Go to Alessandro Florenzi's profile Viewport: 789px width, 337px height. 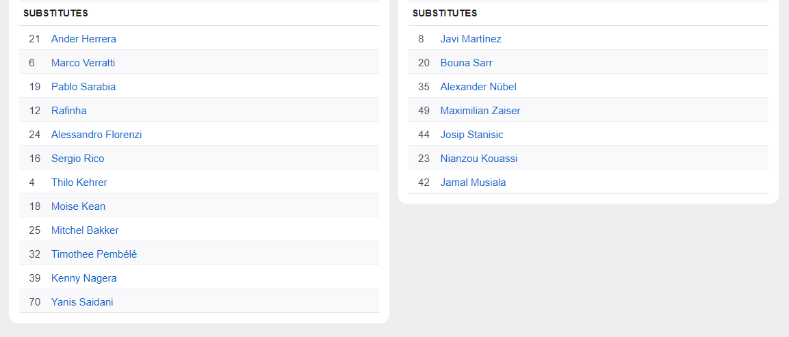tap(96, 135)
